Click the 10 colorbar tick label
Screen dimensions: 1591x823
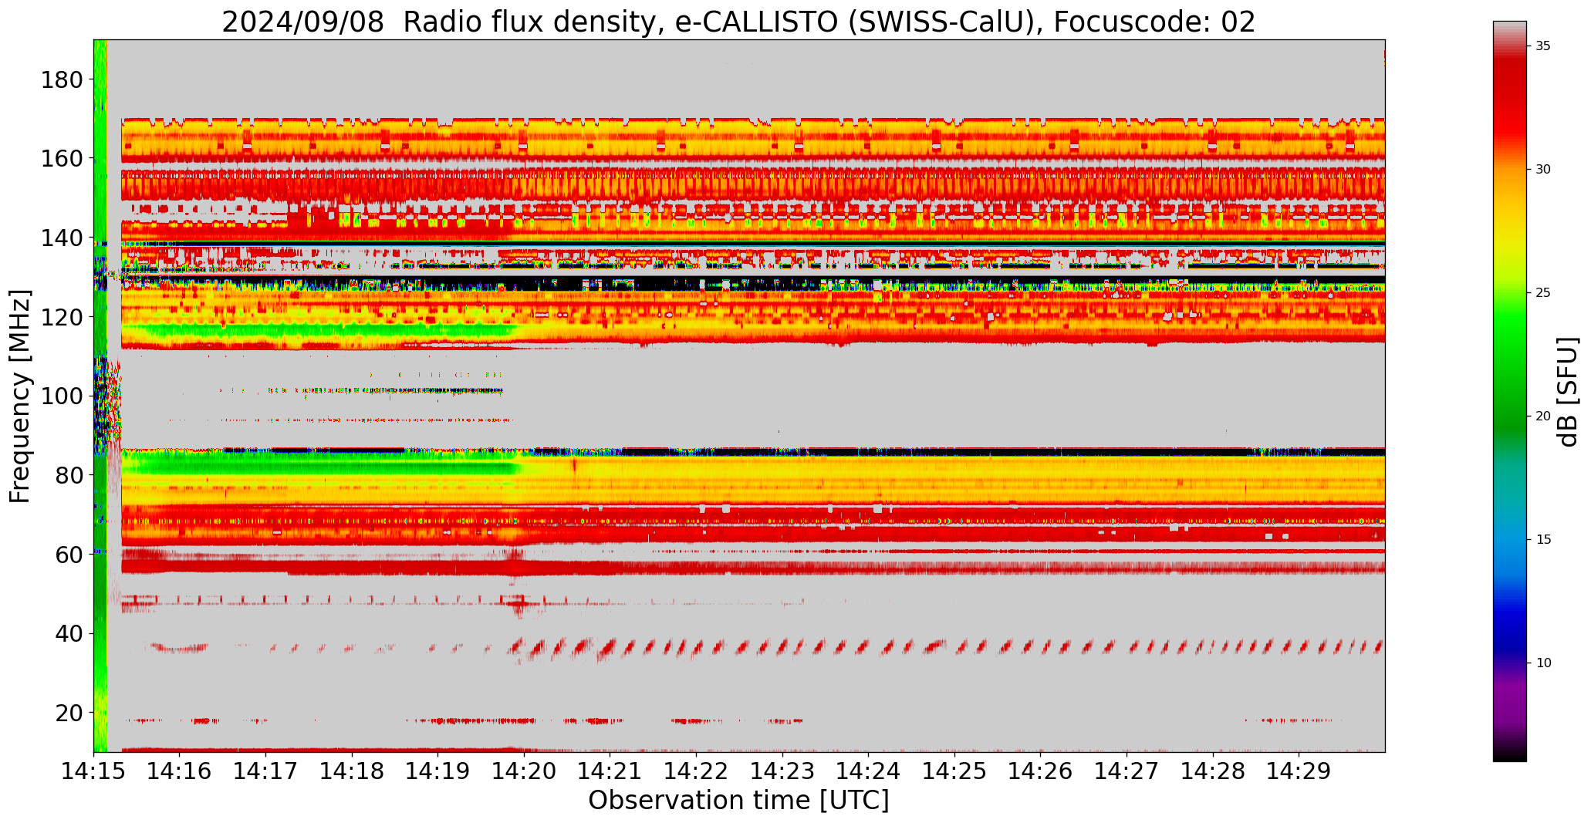coord(1543,663)
